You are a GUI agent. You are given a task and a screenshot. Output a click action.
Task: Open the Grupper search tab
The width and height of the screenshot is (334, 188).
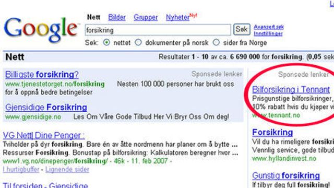click(x=146, y=17)
